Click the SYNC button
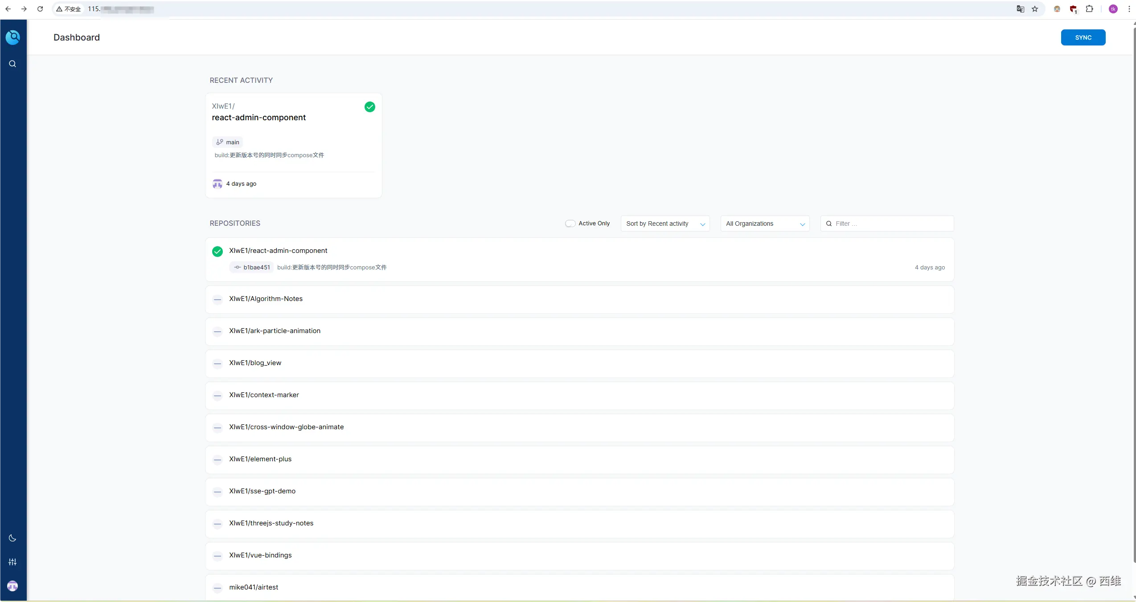 pos(1083,37)
